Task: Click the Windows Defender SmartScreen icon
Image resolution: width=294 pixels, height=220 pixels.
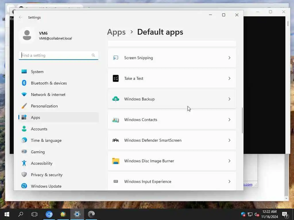Action: tap(116, 140)
